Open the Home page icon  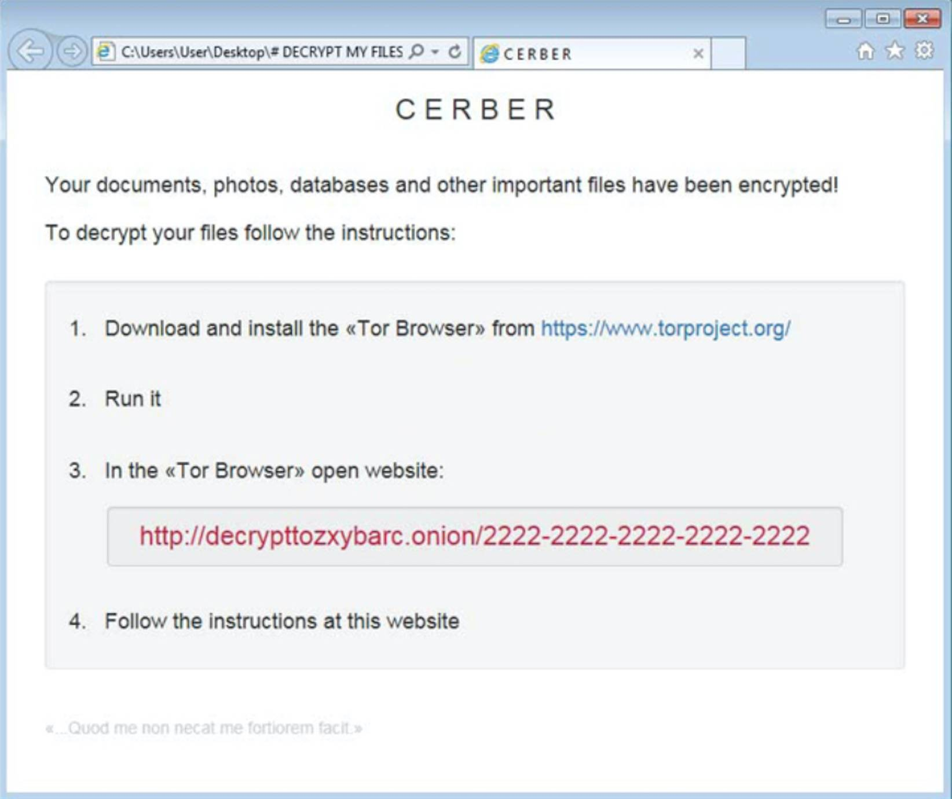[x=866, y=51]
